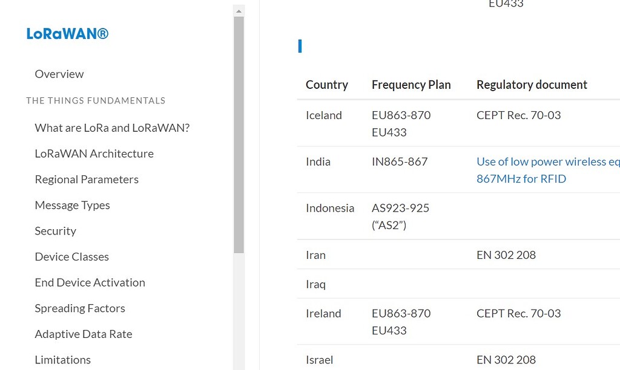Click the LoRaWAN® logo heading
620x370 pixels.
[67, 34]
